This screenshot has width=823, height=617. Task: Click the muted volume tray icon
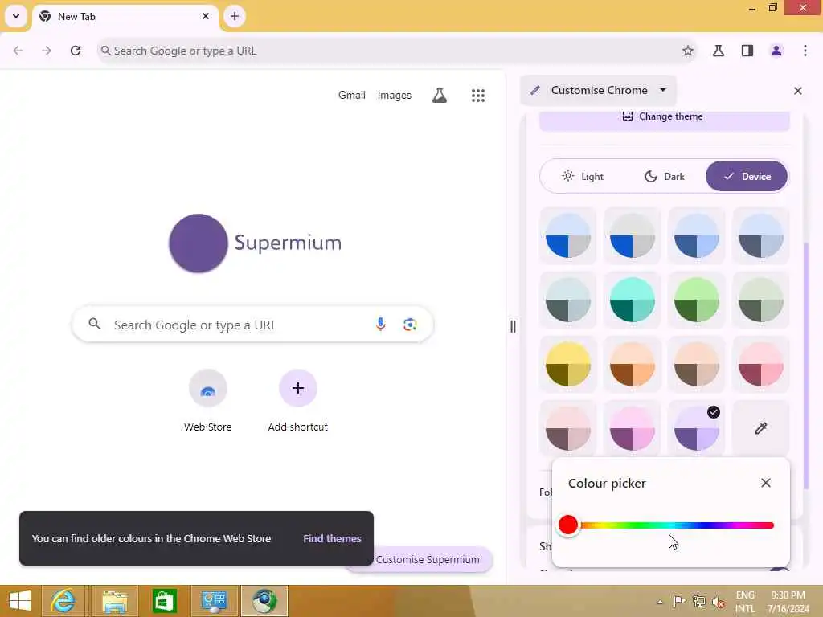click(x=718, y=602)
